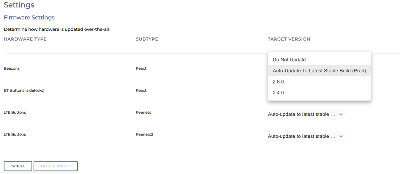Click the TARGET VERSION column header
The image size is (401, 174).
click(x=289, y=39)
